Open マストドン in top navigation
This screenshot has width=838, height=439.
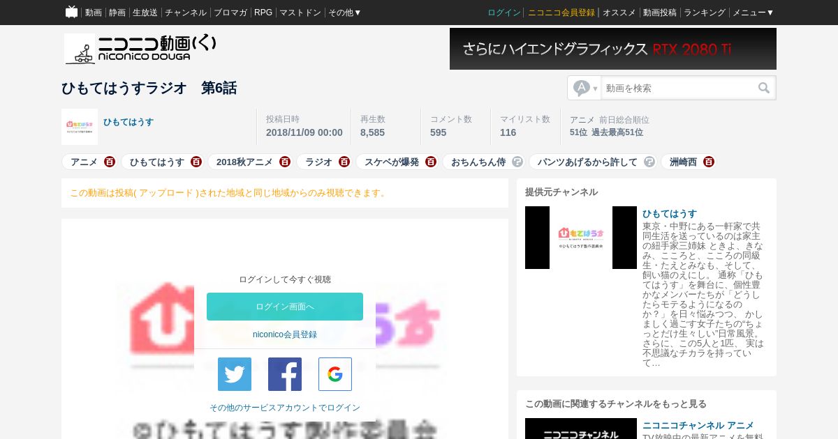[300, 13]
